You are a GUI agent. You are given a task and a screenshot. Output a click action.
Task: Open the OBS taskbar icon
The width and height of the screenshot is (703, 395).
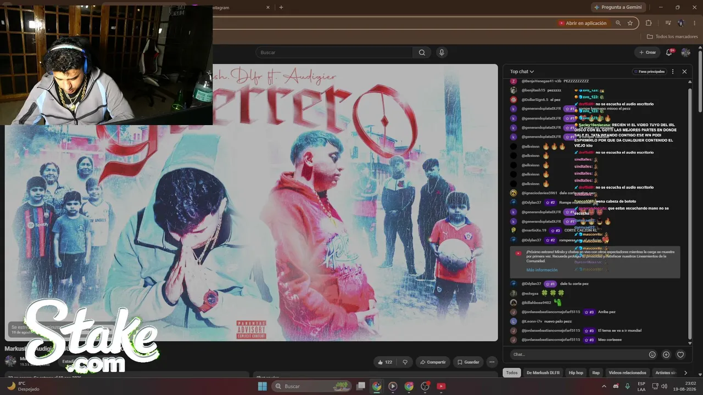click(425, 386)
